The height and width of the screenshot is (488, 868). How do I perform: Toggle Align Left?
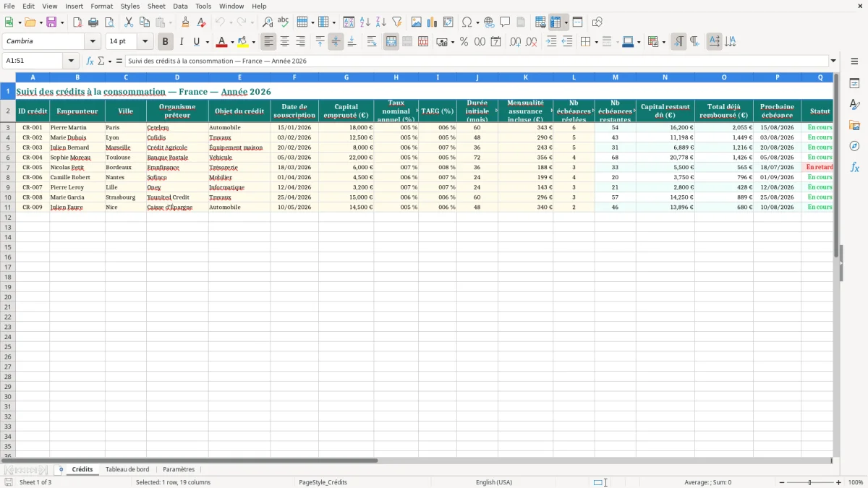click(268, 42)
